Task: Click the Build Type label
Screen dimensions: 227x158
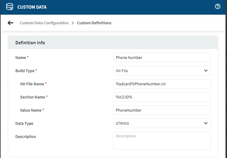Action: point(25,71)
